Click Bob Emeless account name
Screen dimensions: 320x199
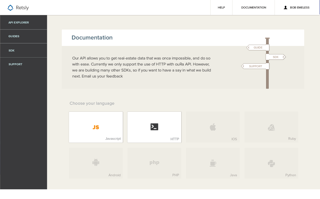pyautogui.click(x=299, y=7)
